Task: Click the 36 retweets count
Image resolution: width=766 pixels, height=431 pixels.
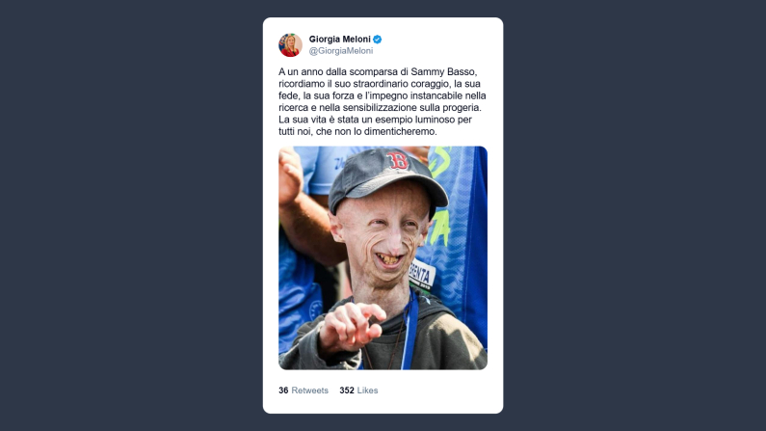Action: (283, 391)
